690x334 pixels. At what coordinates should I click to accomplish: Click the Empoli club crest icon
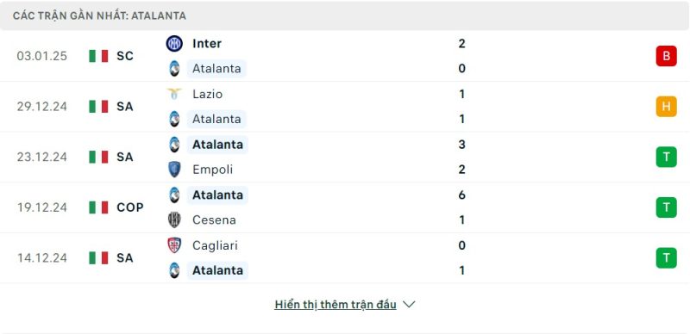(174, 170)
